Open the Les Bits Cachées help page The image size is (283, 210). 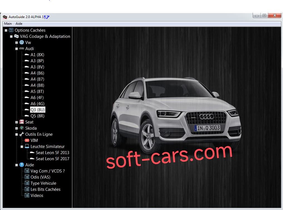45,189
